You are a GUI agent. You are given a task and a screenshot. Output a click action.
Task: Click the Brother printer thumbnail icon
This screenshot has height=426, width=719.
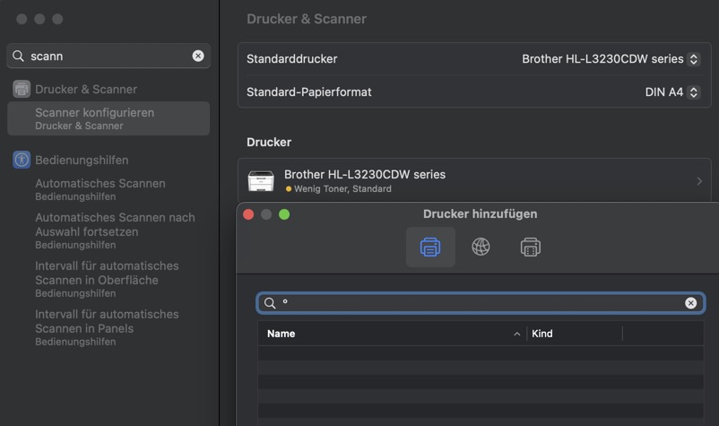[x=261, y=181]
